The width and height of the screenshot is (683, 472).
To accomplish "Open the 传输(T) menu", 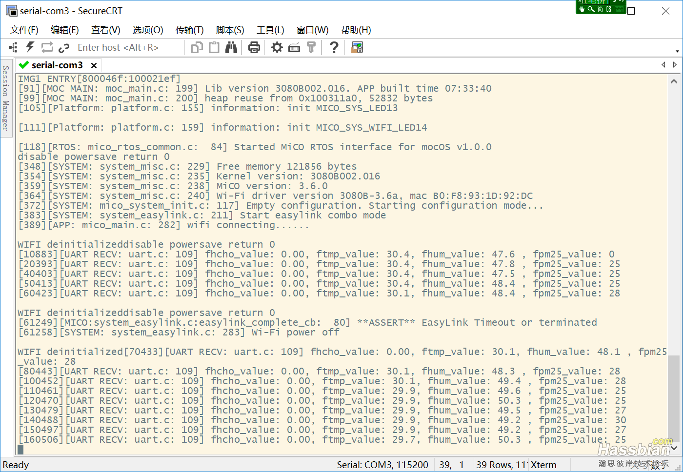I will coord(190,30).
